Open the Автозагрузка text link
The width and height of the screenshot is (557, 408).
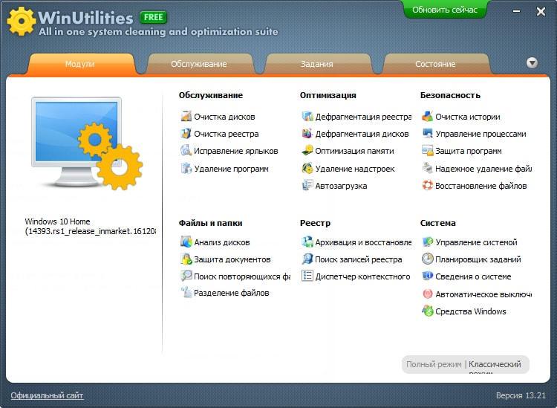(x=341, y=186)
